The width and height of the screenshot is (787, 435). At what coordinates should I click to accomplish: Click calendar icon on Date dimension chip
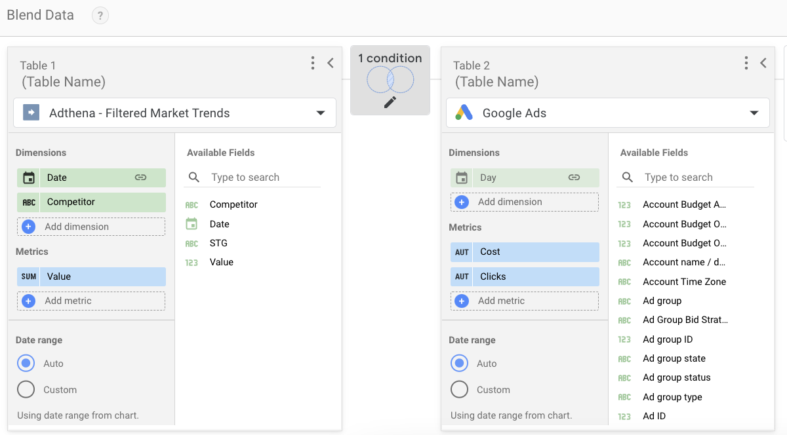pyautogui.click(x=29, y=178)
